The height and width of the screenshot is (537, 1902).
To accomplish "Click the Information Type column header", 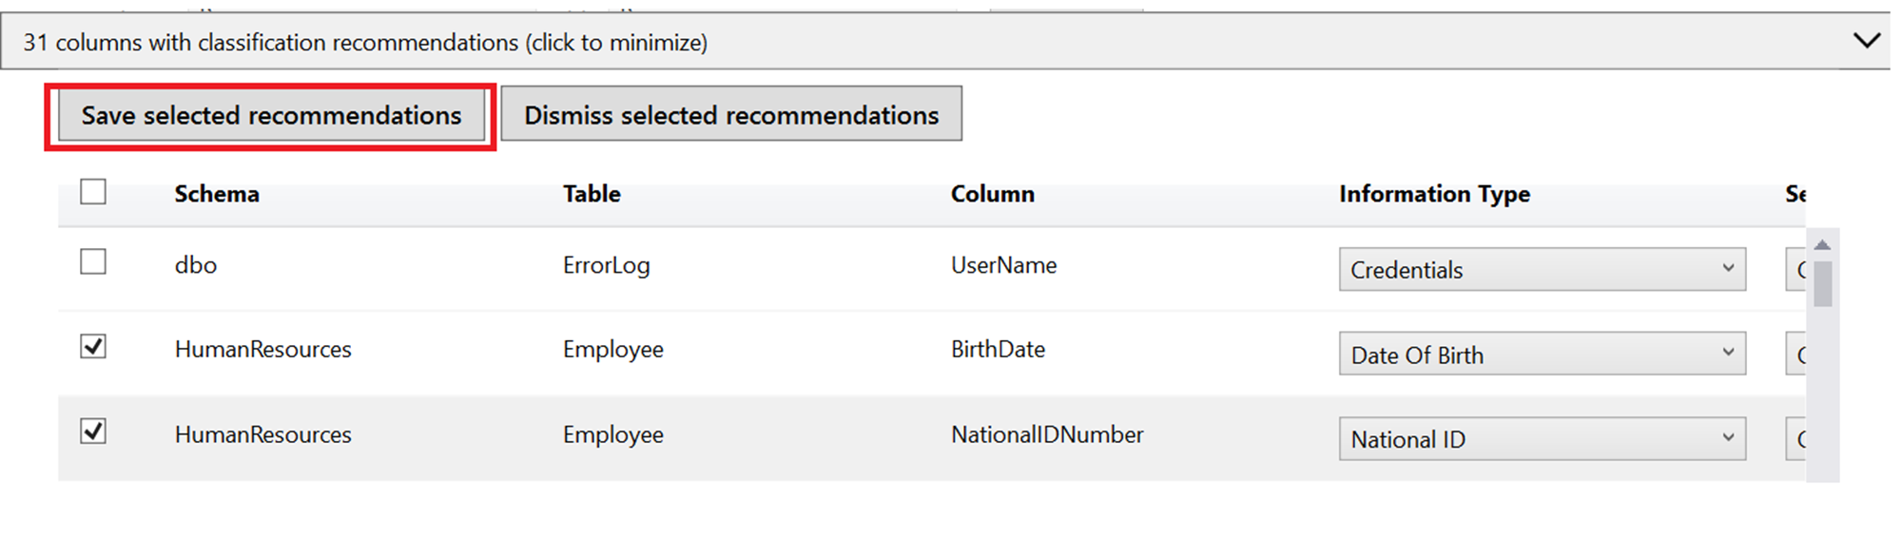I will point(1434,194).
